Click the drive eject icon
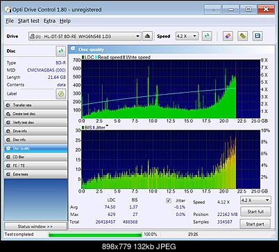The height and width of the screenshot is (252, 279). tap(147, 36)
